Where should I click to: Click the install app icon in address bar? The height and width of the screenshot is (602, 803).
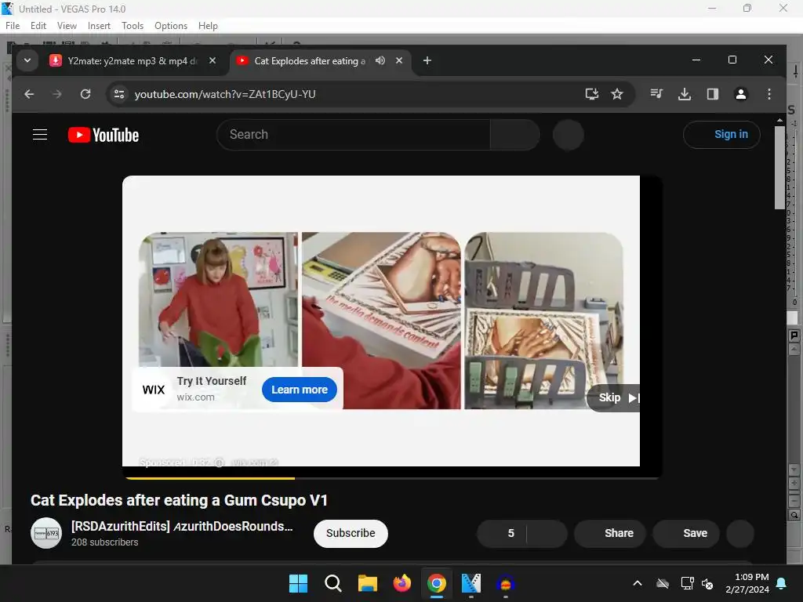(x=592, y=94)
